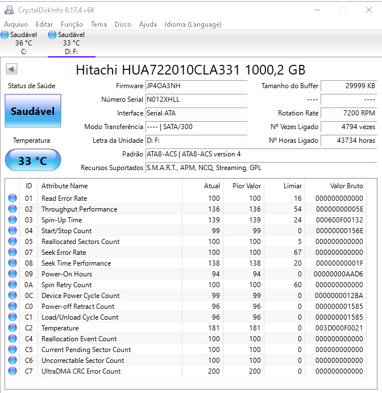Select the D: F: disk tab
382x393 pixels.
tap(72, 43)
